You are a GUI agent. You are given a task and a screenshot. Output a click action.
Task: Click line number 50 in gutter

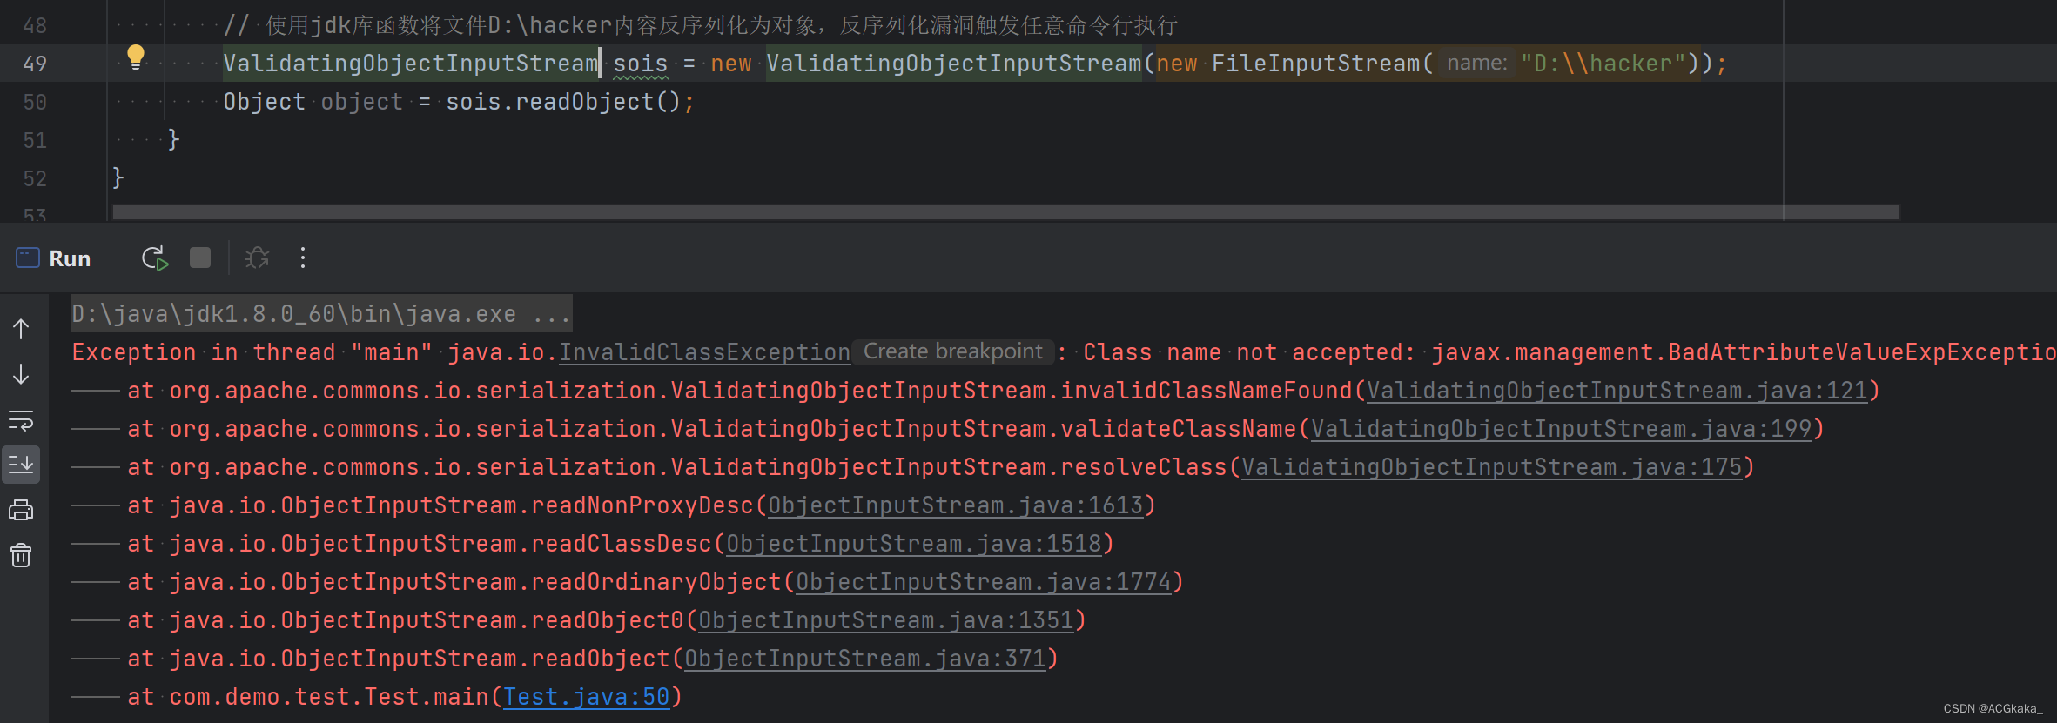(35, 102)
